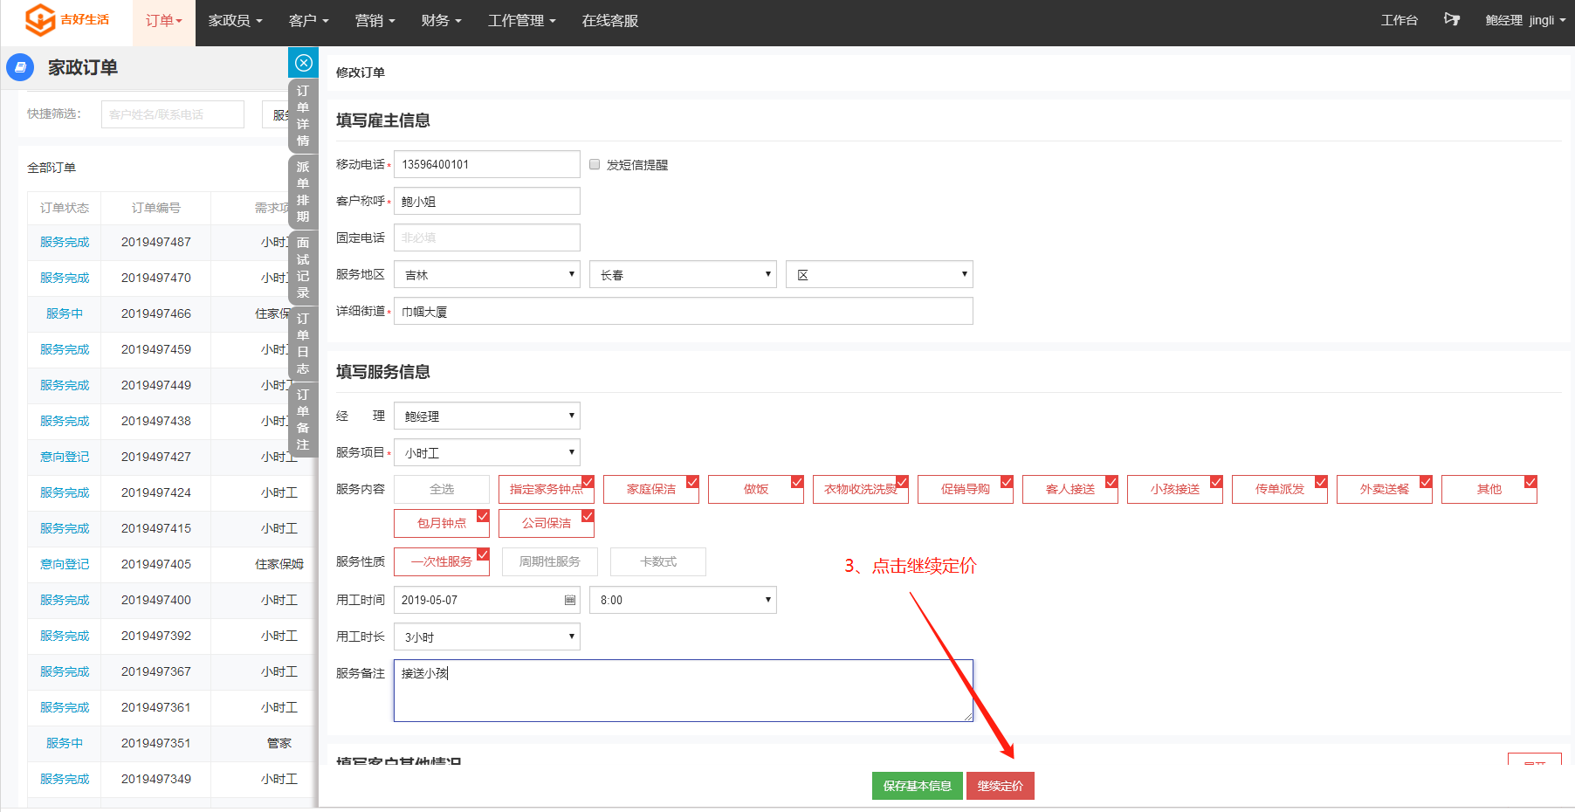Toggle 传单派发 service option

1280,489
